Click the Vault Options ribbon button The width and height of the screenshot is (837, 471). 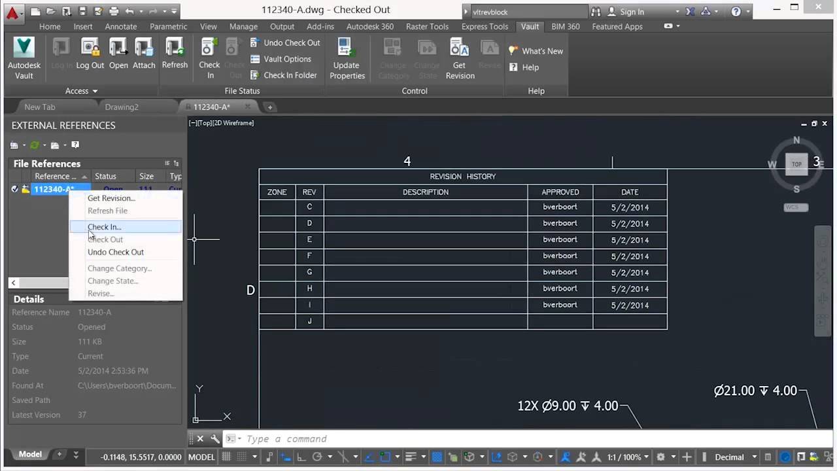point(281,59)
